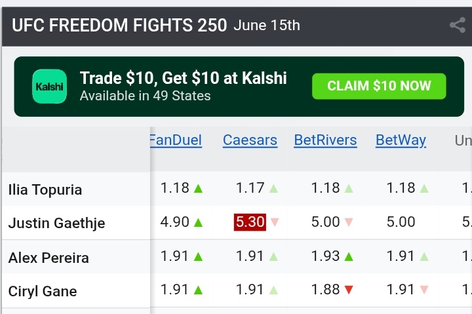
Task: Open the Caesars sportsbook link
Action: click(x=250, y=140)
